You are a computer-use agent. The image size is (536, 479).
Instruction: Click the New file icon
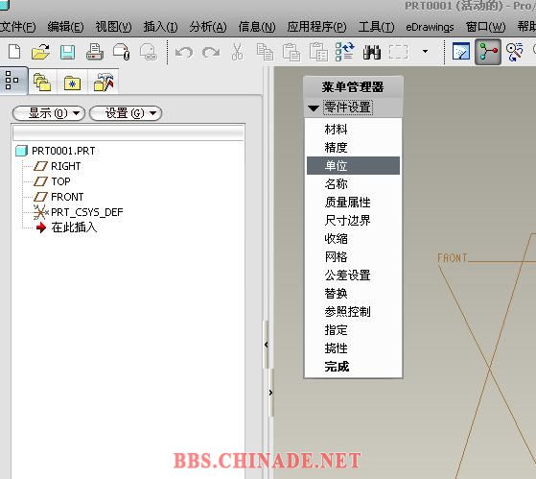(x=14, y=52)
